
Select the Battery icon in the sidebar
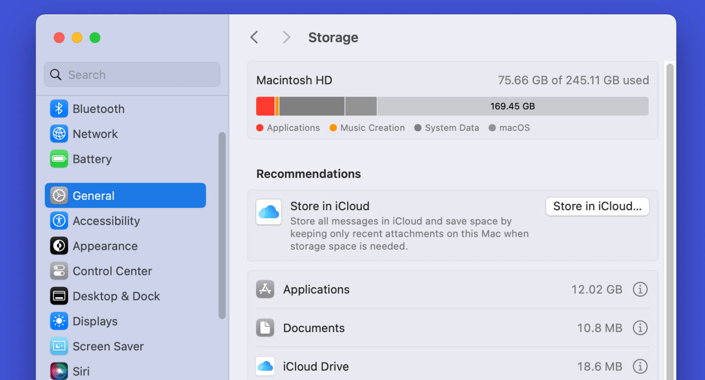coord(59,159)
